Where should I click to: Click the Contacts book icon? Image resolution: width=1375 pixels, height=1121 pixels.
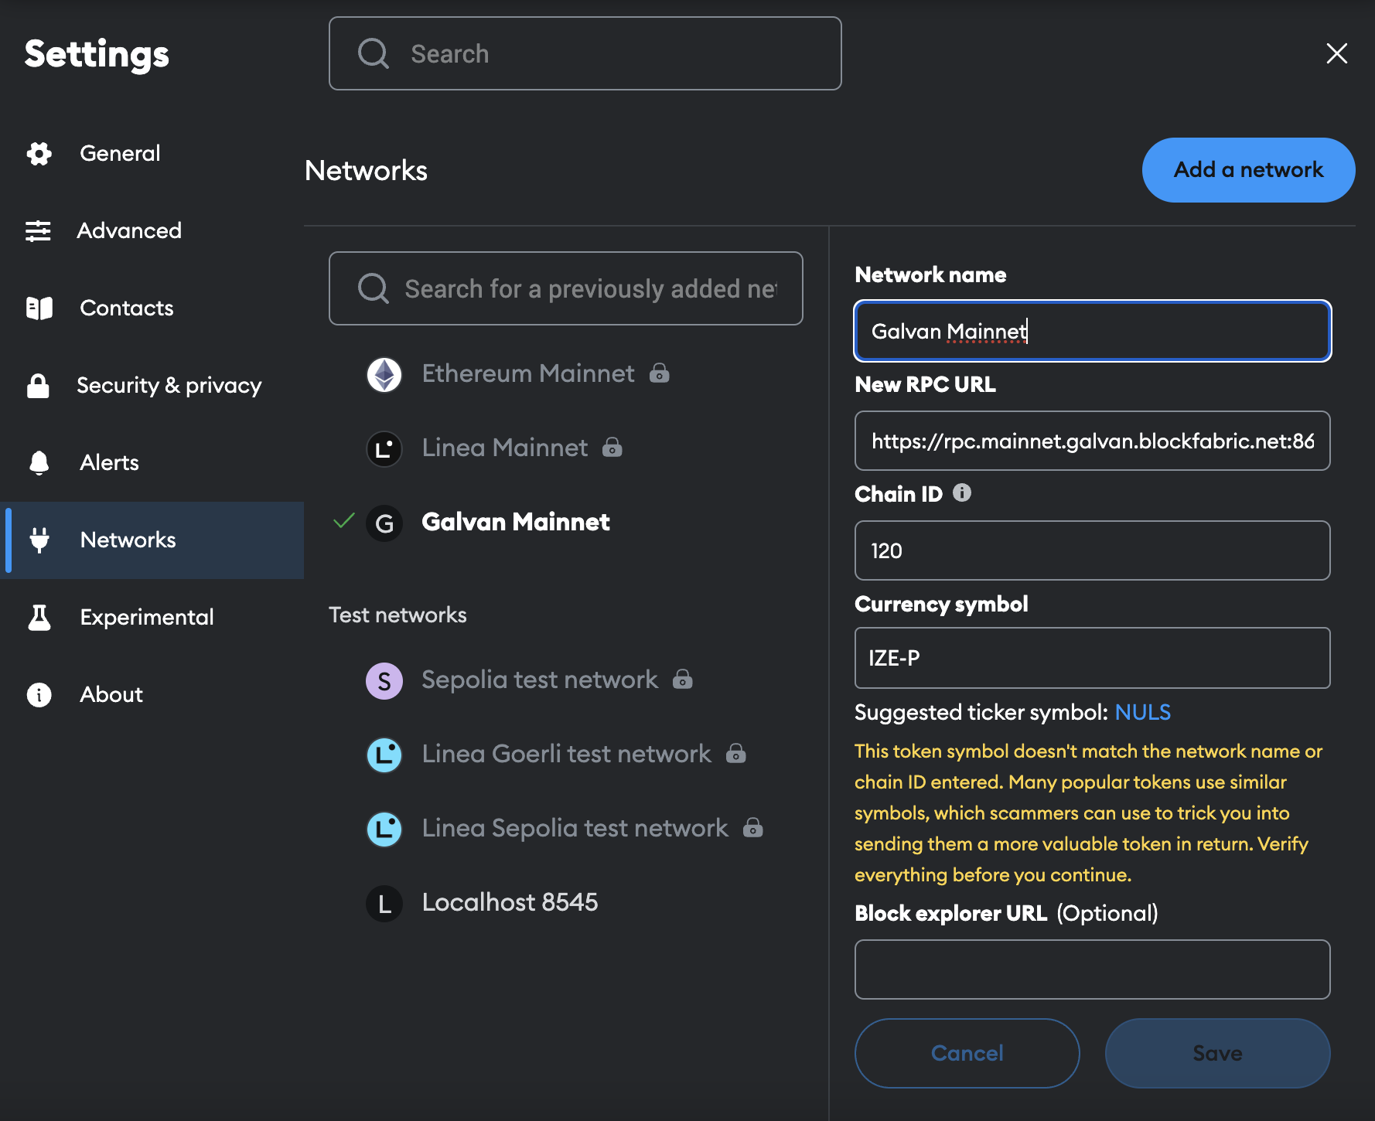point(39,308)
